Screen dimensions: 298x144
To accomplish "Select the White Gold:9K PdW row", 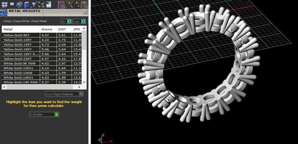I will (x=42, y=63).
